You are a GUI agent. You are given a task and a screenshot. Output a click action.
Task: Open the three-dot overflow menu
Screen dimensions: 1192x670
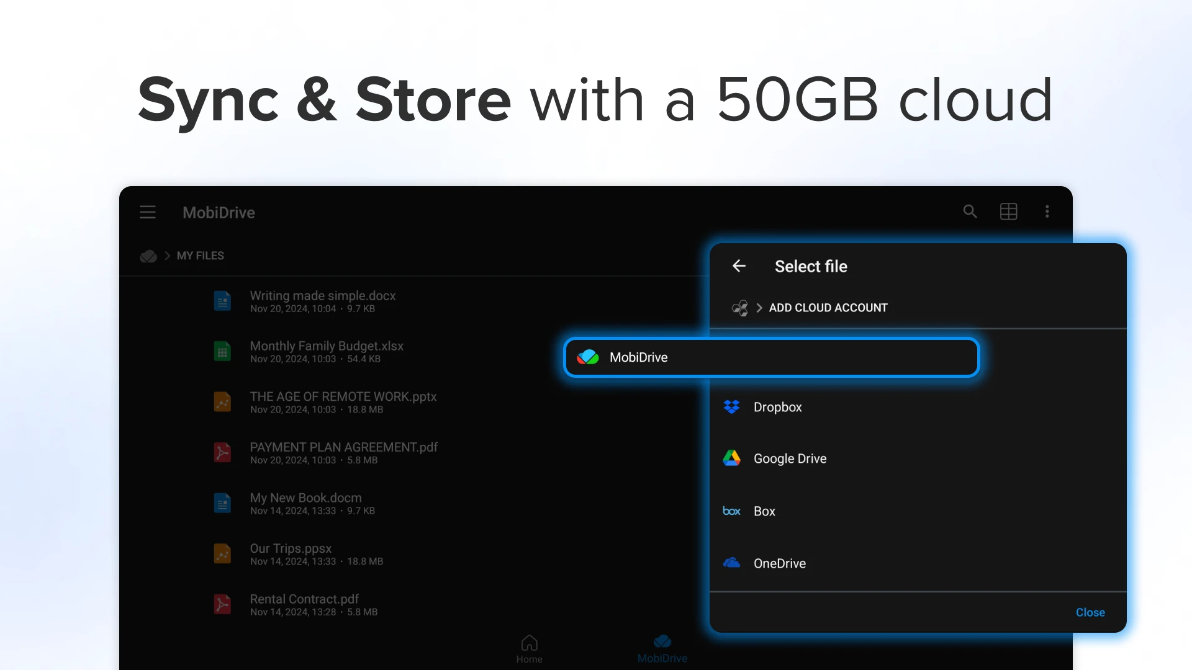pyautogui.click(x=1047, y=212)
